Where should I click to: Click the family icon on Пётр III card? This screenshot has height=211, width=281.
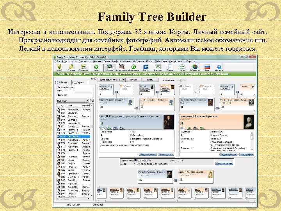coord(101,123)
